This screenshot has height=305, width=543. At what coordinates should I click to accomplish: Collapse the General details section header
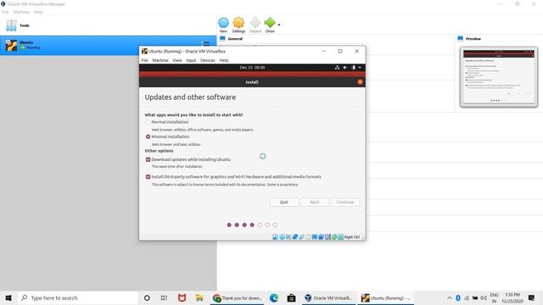click(x=235, y=39)
